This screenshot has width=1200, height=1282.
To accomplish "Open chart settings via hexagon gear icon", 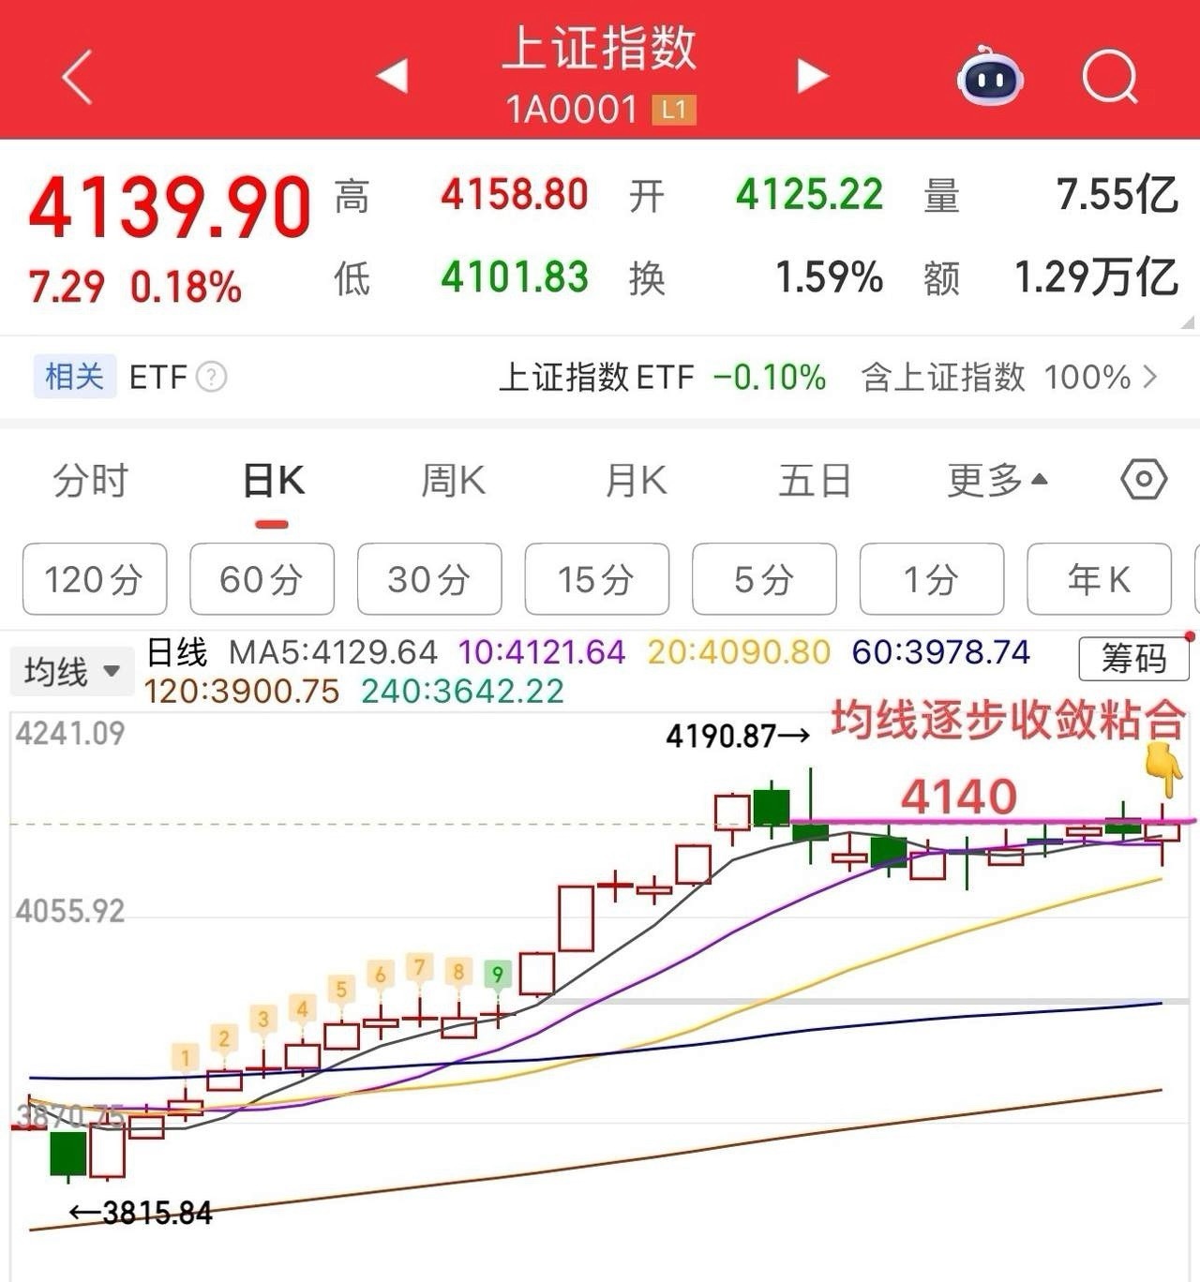I will coord(1143,480).
